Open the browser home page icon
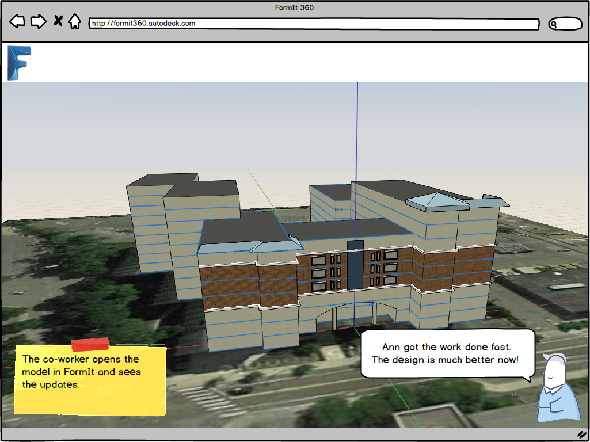590x442 pixels. [75, 21]
